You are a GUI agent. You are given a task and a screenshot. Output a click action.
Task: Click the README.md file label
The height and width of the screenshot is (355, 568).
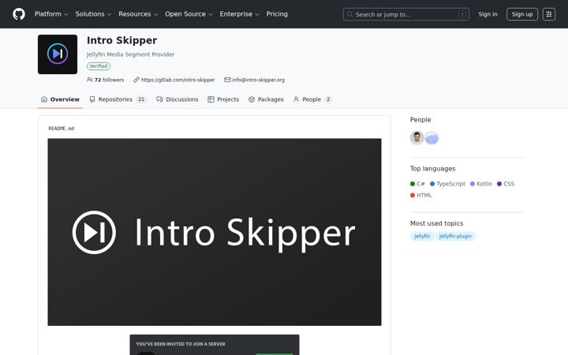[62, 129]
